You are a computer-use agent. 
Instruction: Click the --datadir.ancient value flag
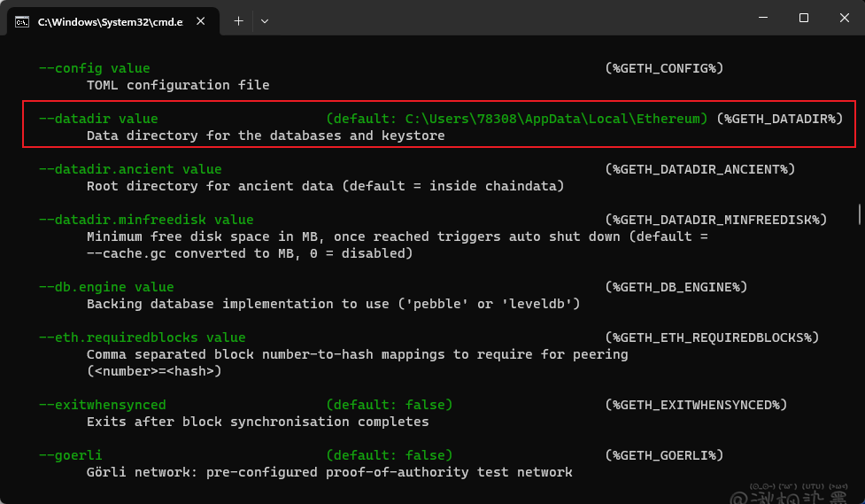click(x=130, y=169)
